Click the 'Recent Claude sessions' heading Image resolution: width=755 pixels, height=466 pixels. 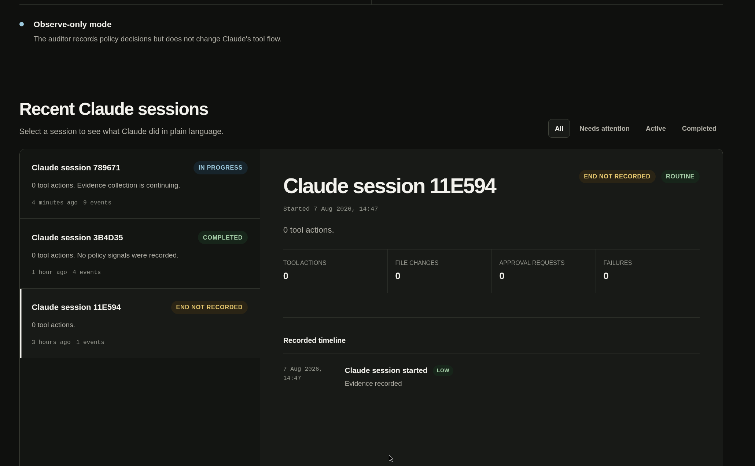114,109
